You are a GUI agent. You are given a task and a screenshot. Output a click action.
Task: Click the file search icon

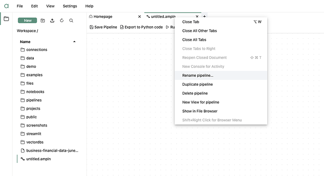click(x=71, y=21)
